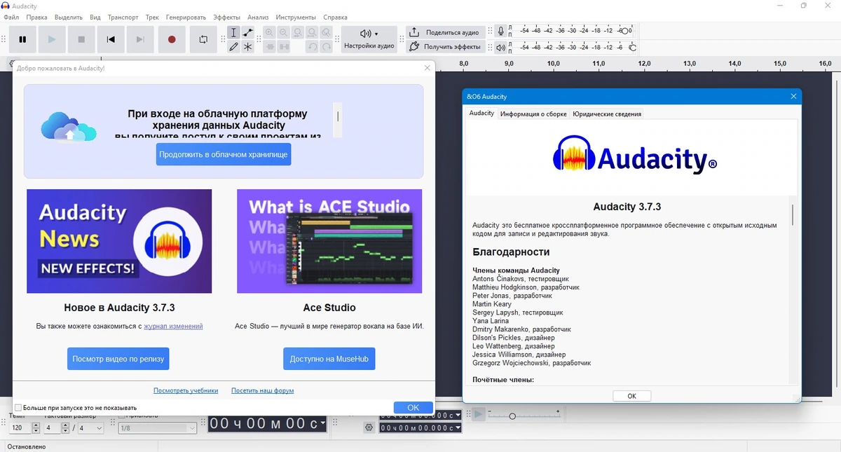Select the Selection (I-beam) tool

[x=233, y=33]
